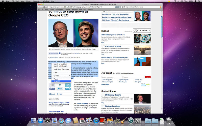This screenshot has height=126, width=202.
Task: Open the Trash in the Dock
Action: point(169,121)
